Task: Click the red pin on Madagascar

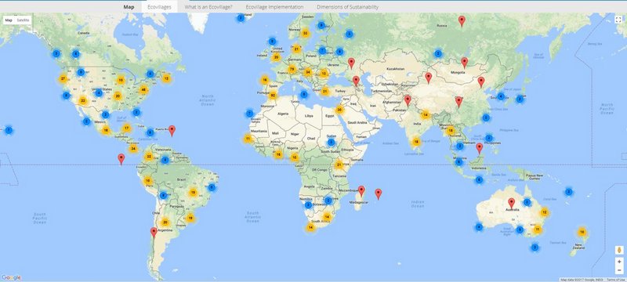Action: tap(361, 191)
